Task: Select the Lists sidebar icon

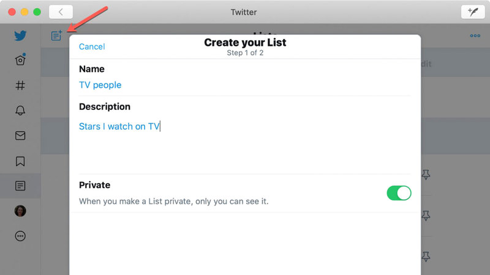Action: pos(20,186)
